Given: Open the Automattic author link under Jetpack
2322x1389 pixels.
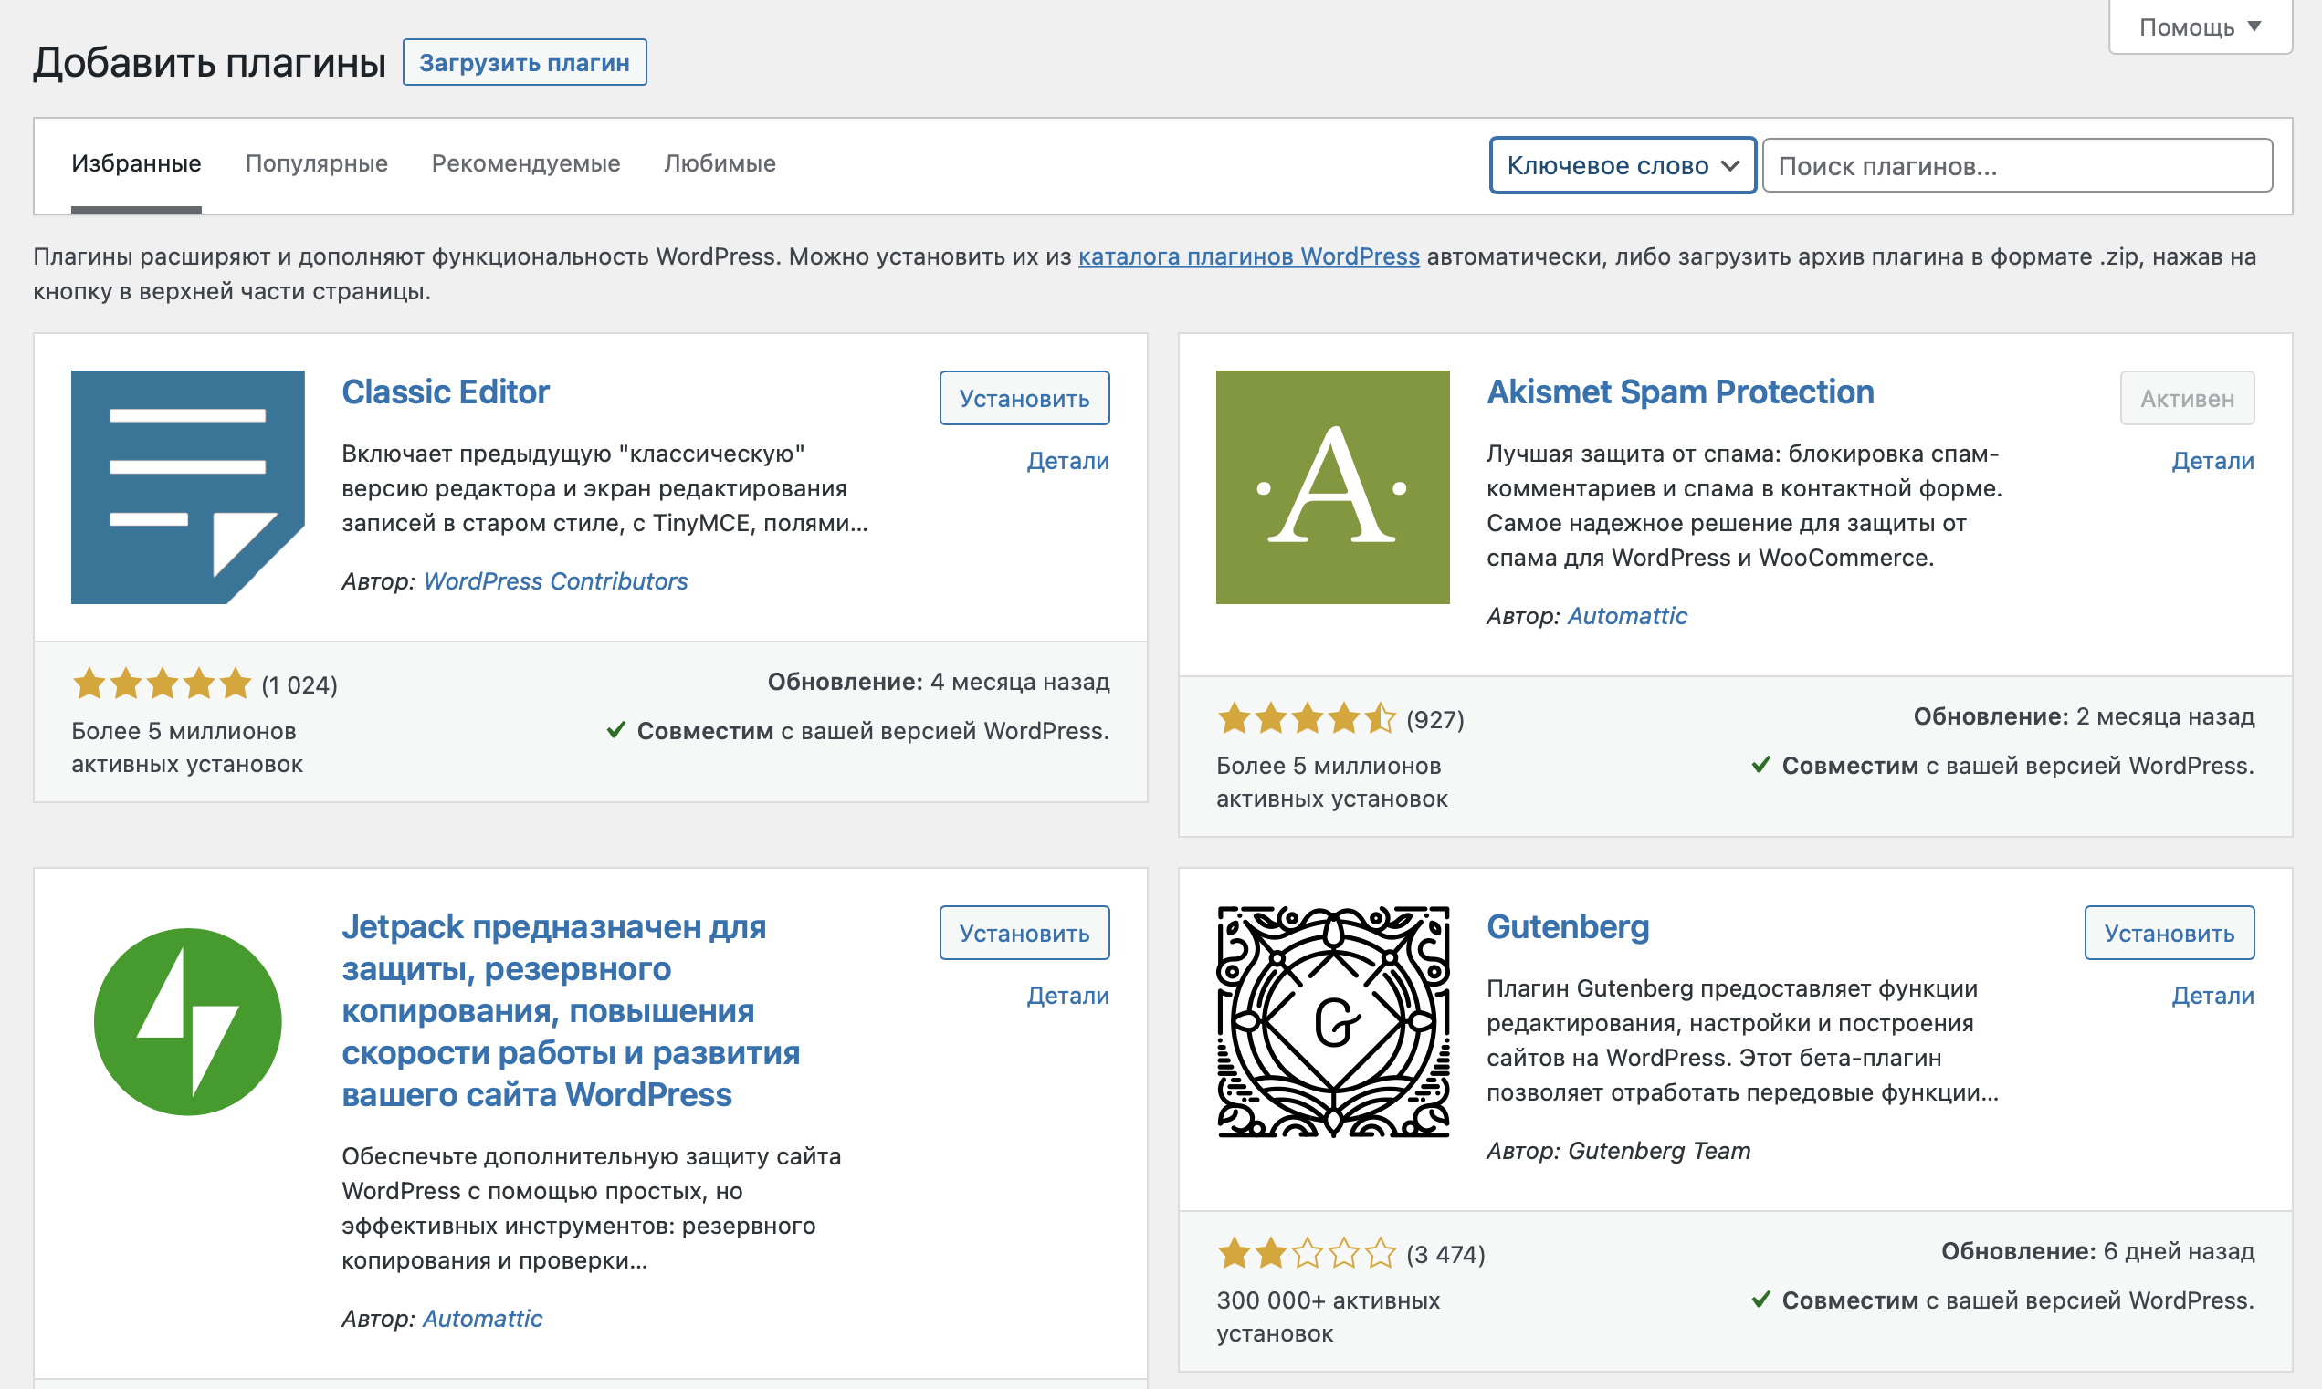Looking at the screenshot, I should pyautogui.click(x=482, y=1318).
